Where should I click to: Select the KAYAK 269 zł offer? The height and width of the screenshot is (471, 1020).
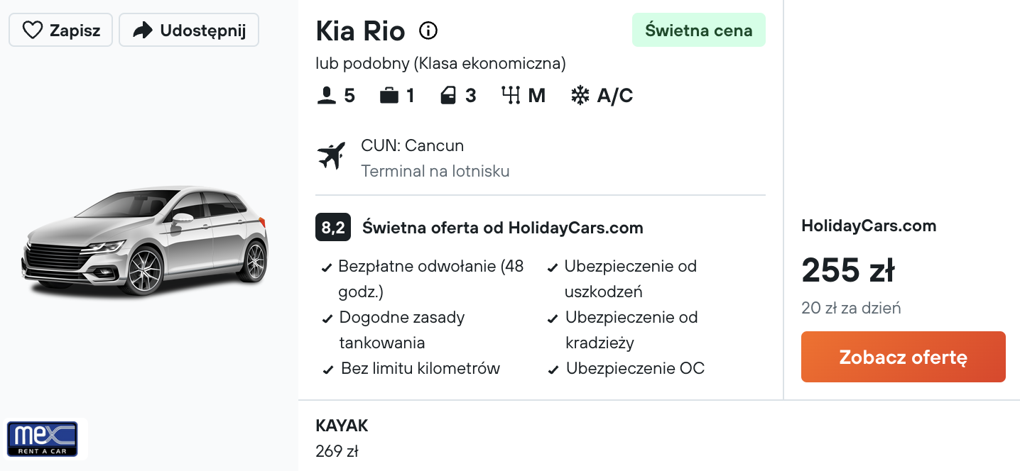click(342, 438)
